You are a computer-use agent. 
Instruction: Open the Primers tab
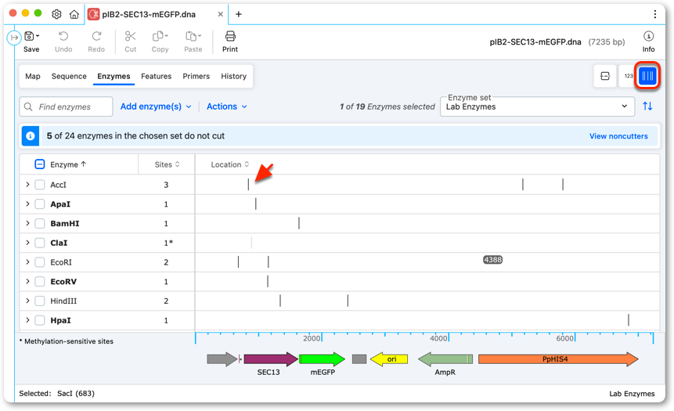(196, 76)
